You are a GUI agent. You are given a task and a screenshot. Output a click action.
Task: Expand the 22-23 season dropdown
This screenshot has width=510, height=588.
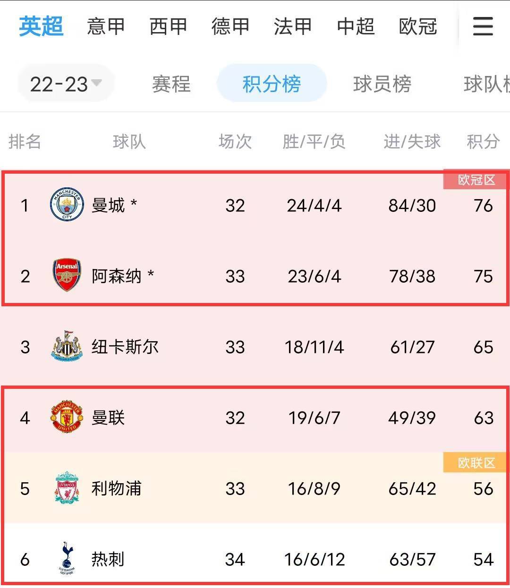tap(66, 84)
